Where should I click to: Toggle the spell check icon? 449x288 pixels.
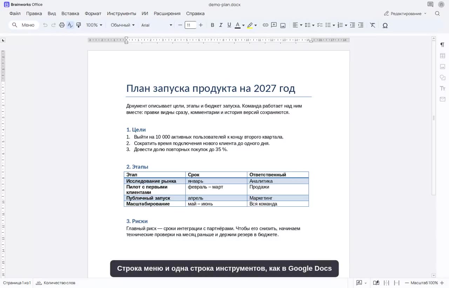point(70,25)
